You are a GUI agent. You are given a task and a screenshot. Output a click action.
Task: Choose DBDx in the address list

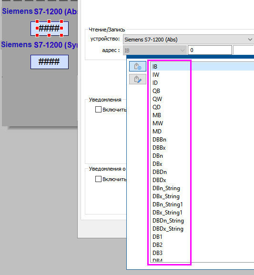pyautogui.click(x=203, y=180)
